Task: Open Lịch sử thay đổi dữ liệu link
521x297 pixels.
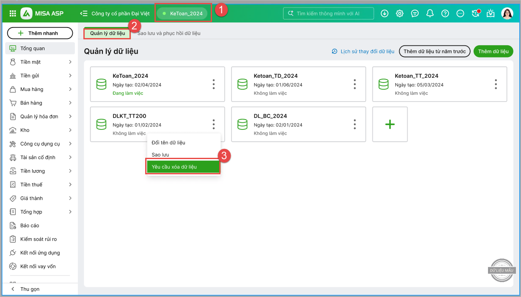Action: tap(363, 52)
